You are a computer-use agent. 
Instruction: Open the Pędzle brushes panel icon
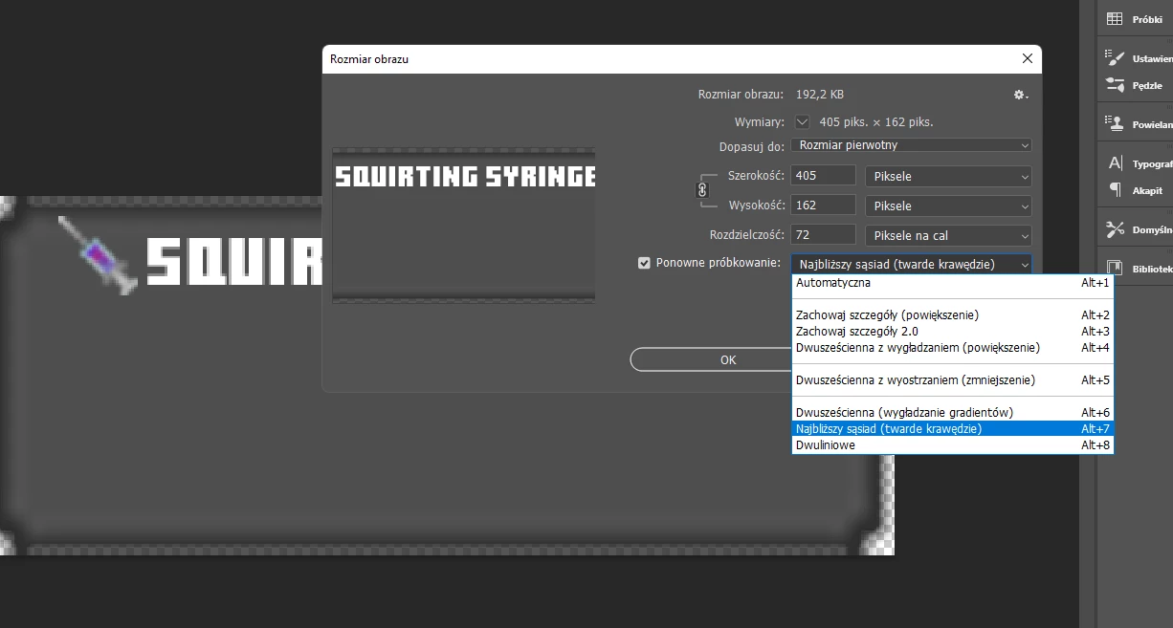pos(1115,85)
